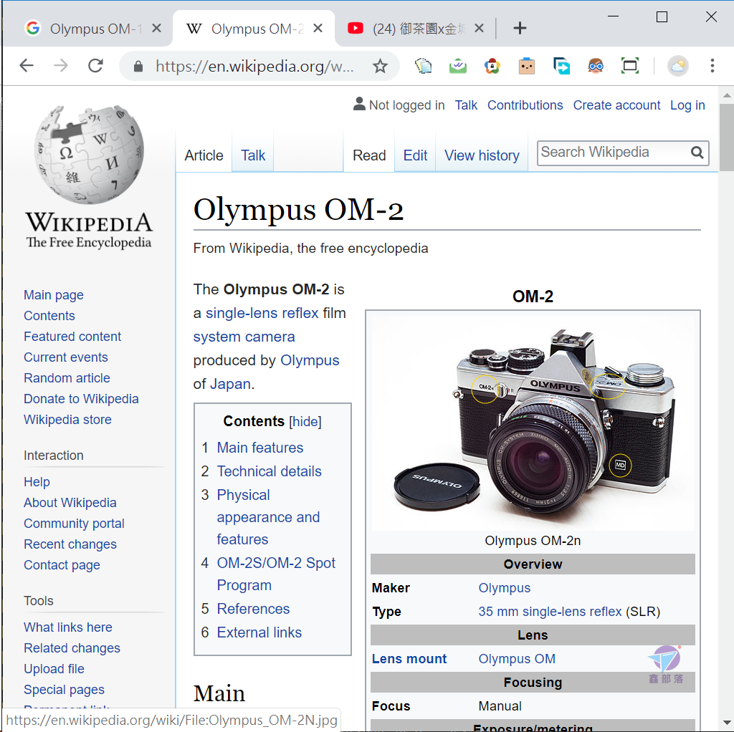
Task: Visit the Wikipedia store link
Action: pyautogui.click(x=67, y=420)
